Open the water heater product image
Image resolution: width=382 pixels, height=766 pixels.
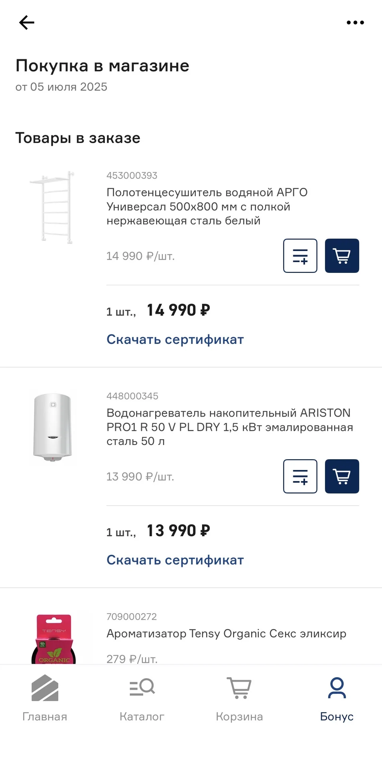(53, 427)
